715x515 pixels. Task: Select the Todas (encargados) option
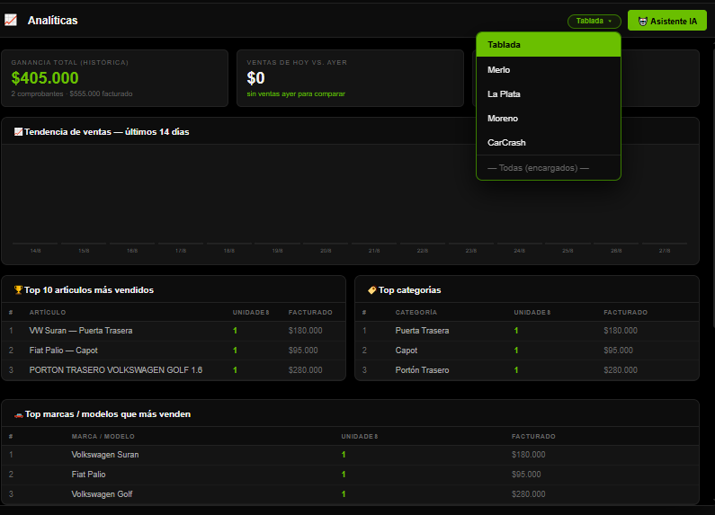click(x=549, y=168)
